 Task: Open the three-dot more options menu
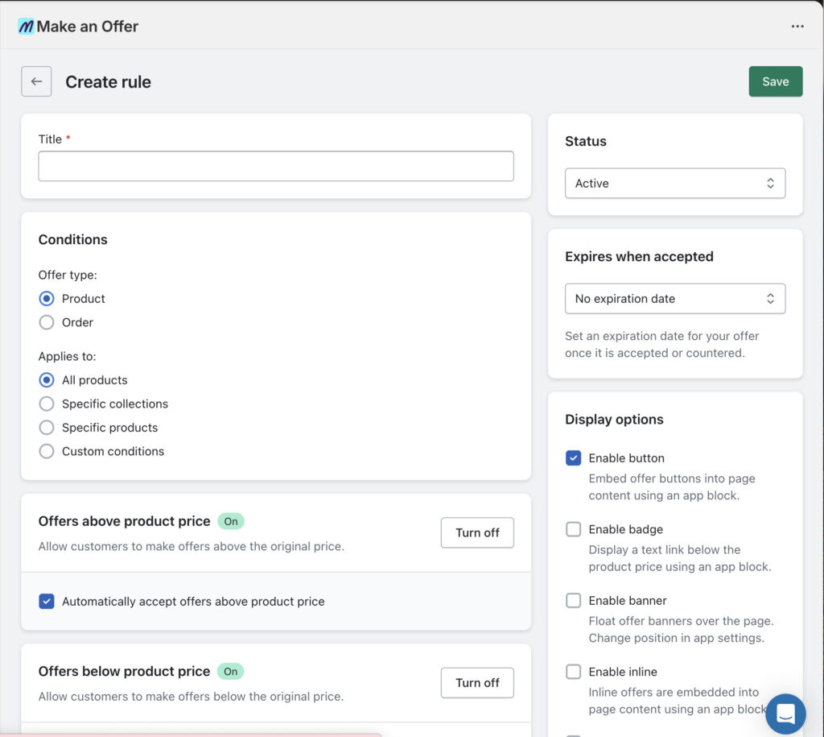tap(797, 27)
